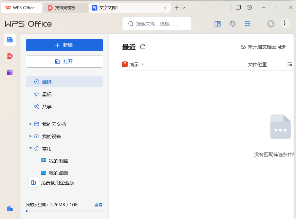Click 免费使用企业版 button
Screen dimensions: 296x219
click(52, 183)
